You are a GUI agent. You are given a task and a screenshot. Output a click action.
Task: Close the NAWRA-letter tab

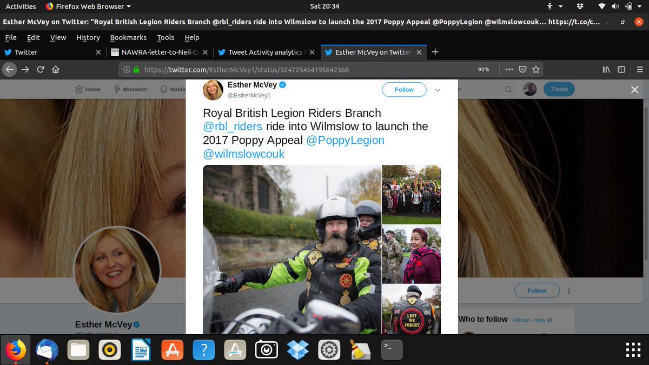coord(206,52)
